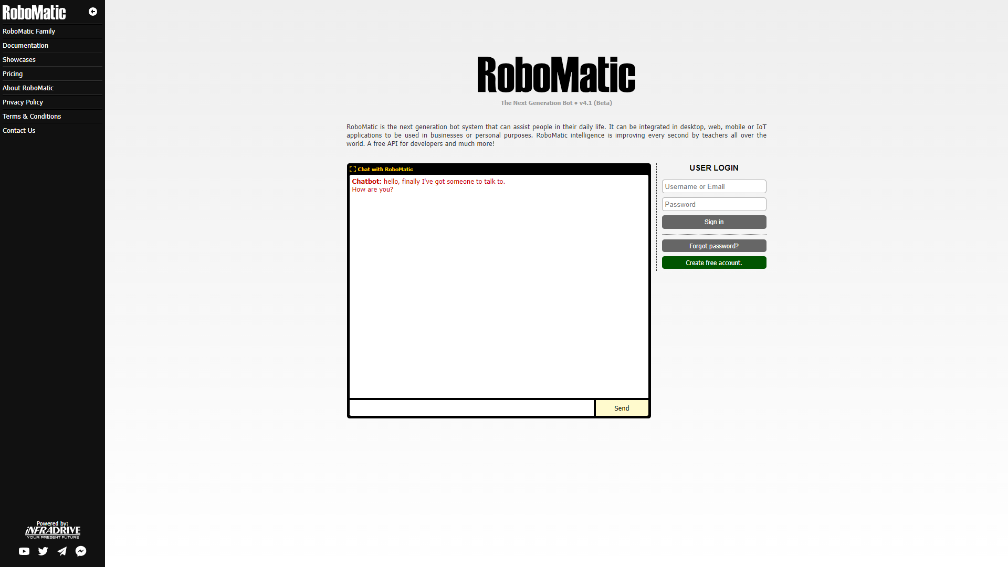Screen dimensions: 1008x567
Task: Click the RoboMatic logo in the sidebar
Action: 34,12
